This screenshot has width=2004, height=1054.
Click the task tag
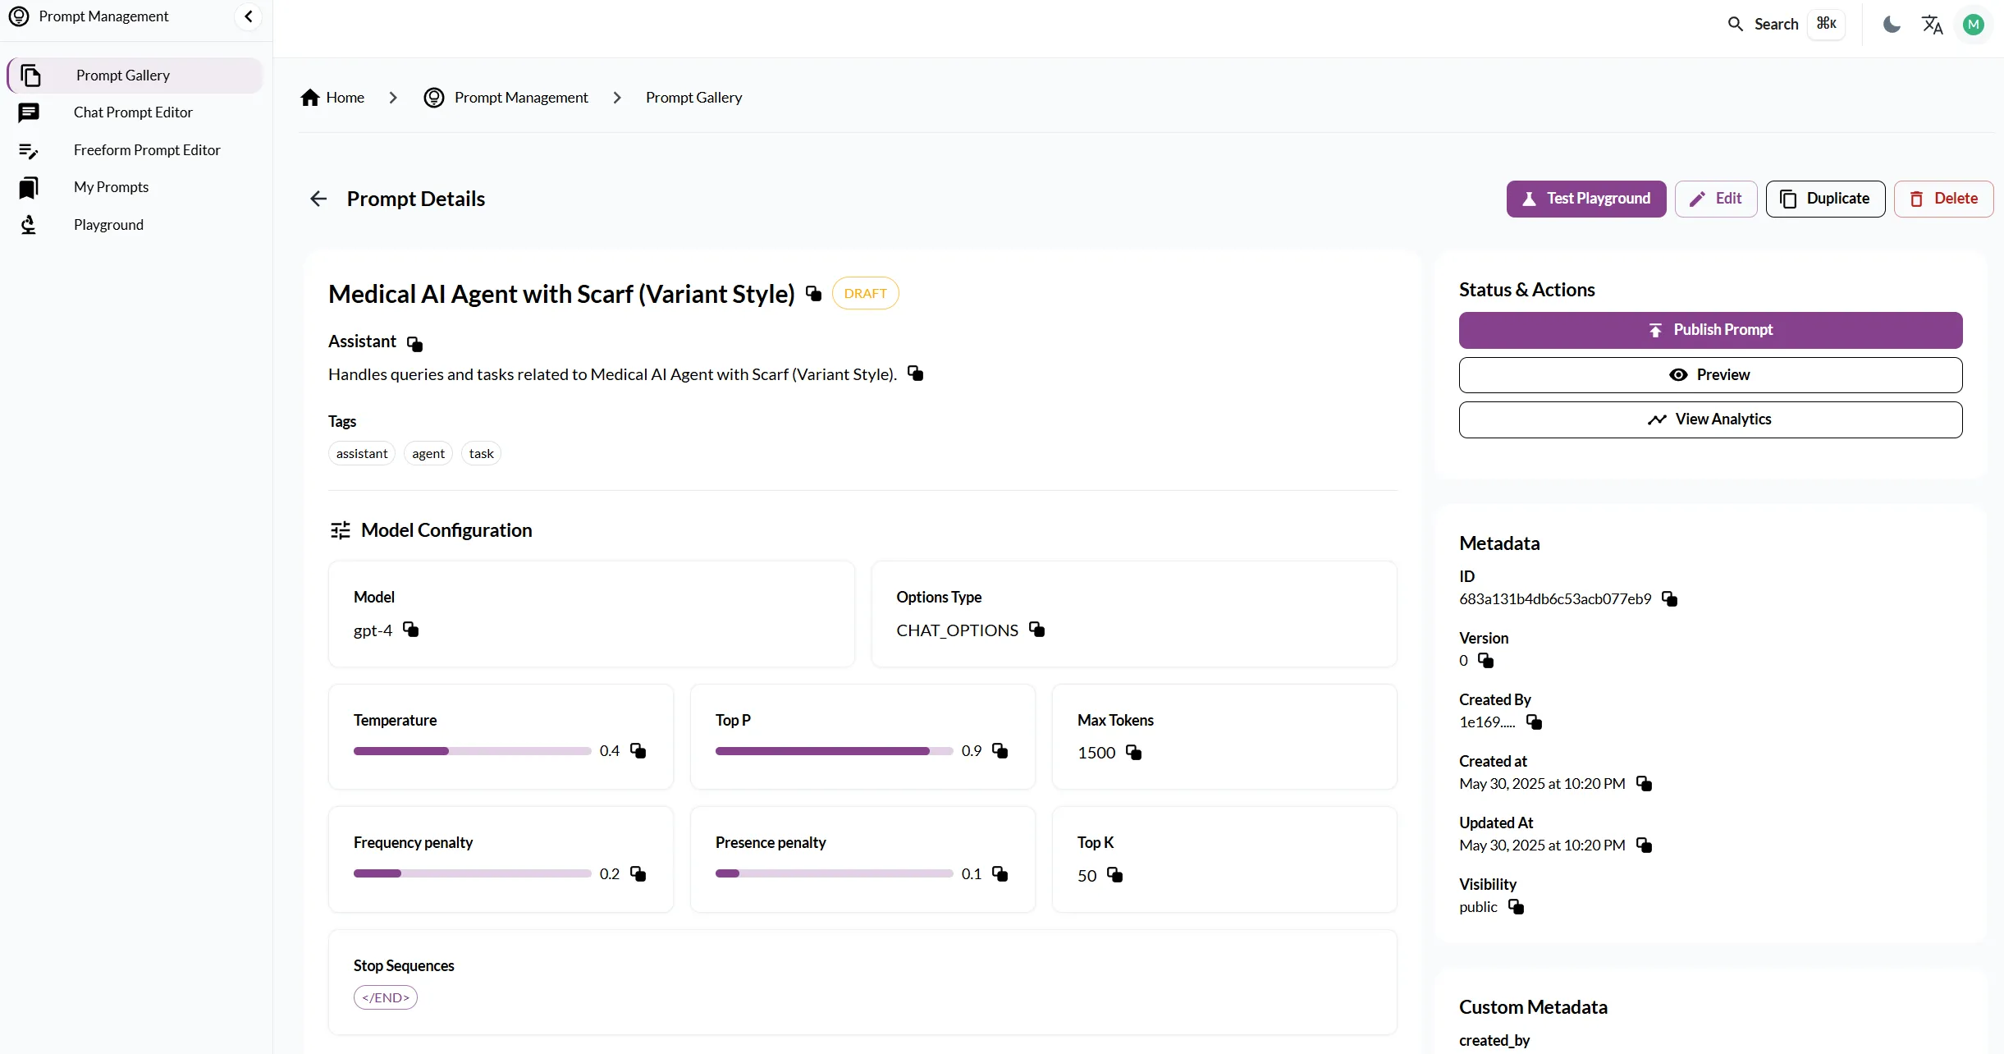point(481,454)
